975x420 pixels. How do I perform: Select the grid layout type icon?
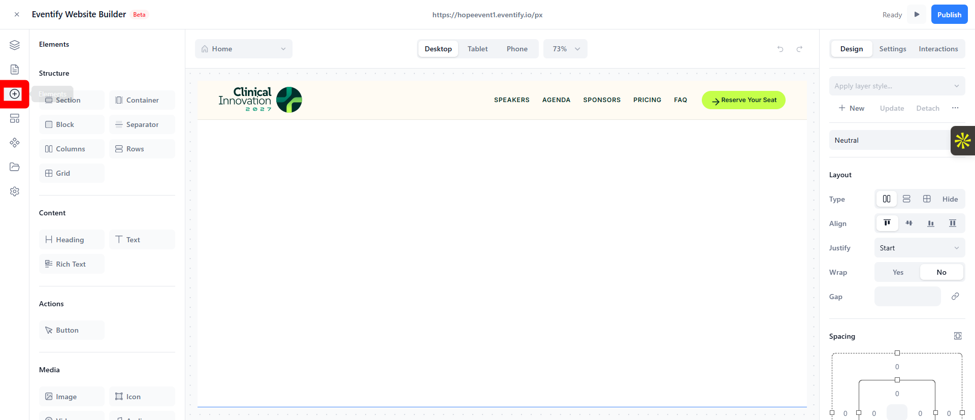(x=927, y=199)
